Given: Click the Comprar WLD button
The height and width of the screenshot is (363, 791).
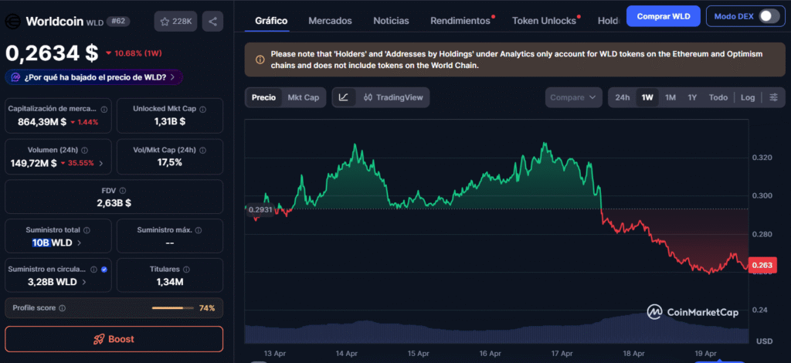Looking at the screenshot, I should point(664,16).
